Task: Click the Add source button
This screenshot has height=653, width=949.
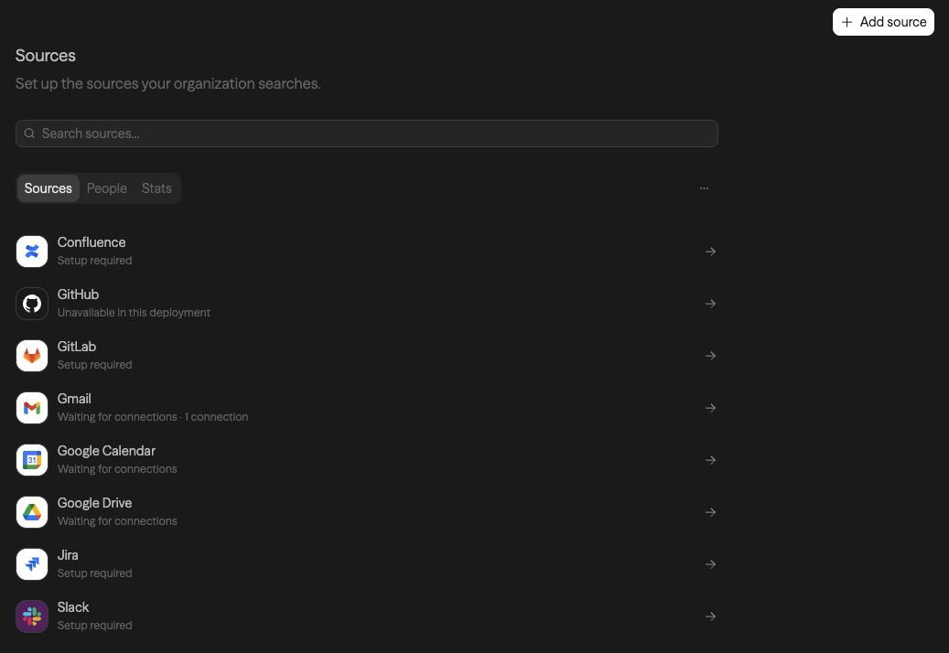Action: point(883,22)
